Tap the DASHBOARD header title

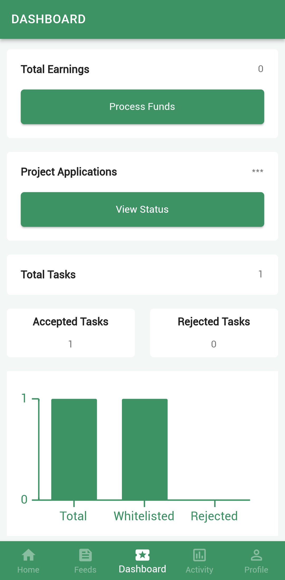49,19
